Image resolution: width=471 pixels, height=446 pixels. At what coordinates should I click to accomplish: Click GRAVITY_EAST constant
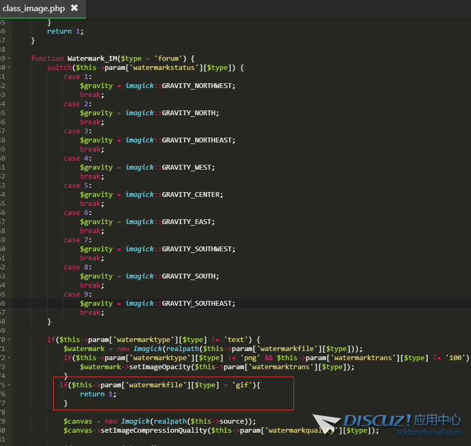point(186,221)
